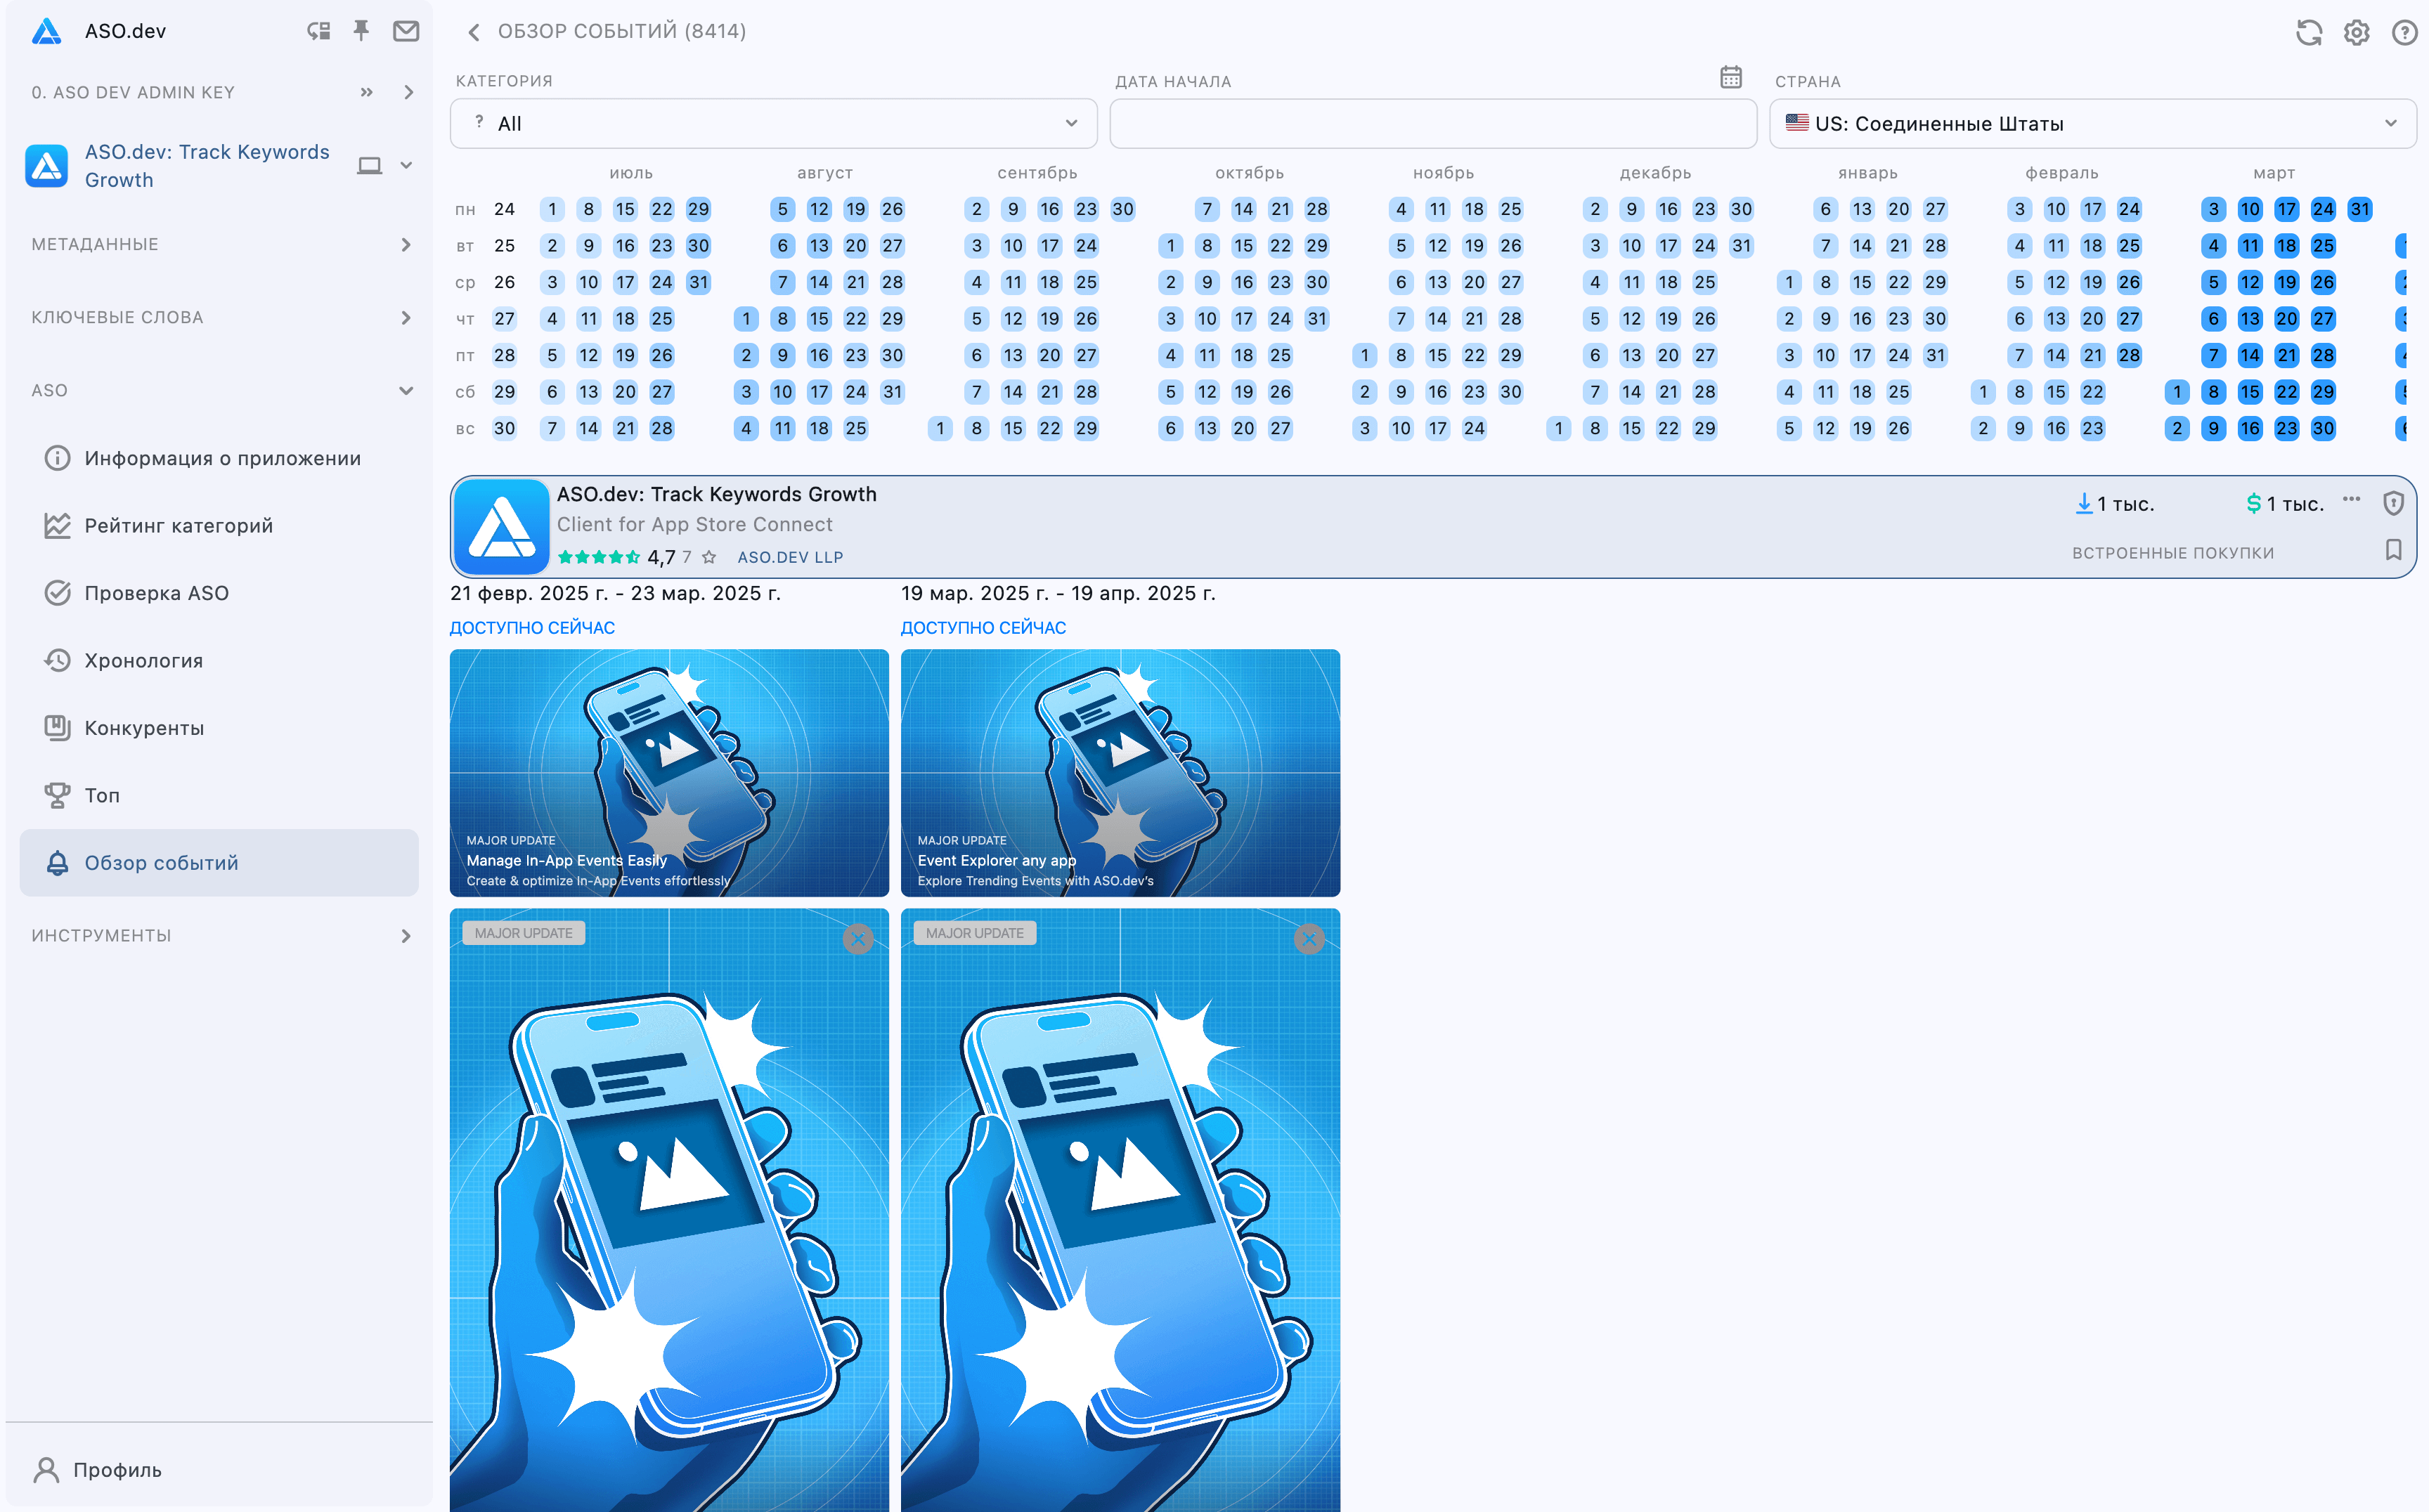Screen dimensions: 2429x1512
Task: Close the Event Explorer large card
Action: pyautogui.click(x=1309, y=939)
